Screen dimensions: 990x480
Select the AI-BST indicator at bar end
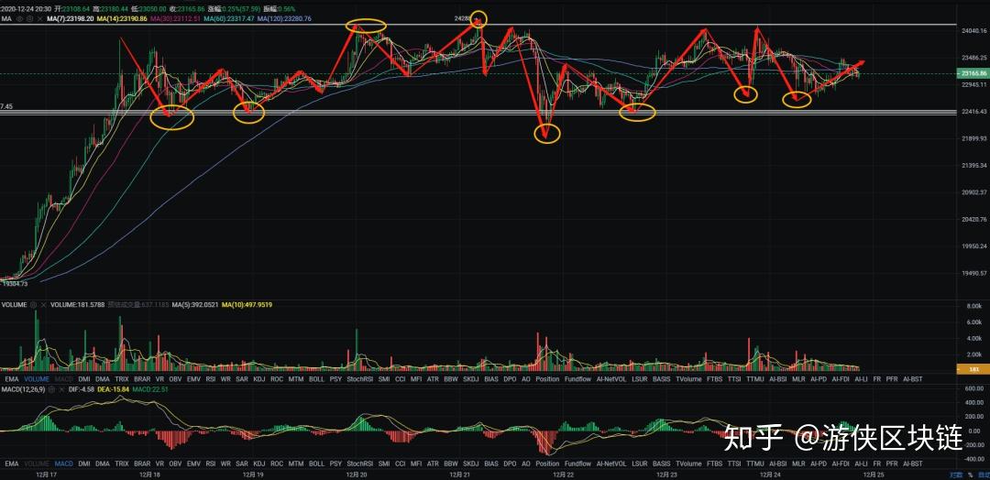[912, 378]
